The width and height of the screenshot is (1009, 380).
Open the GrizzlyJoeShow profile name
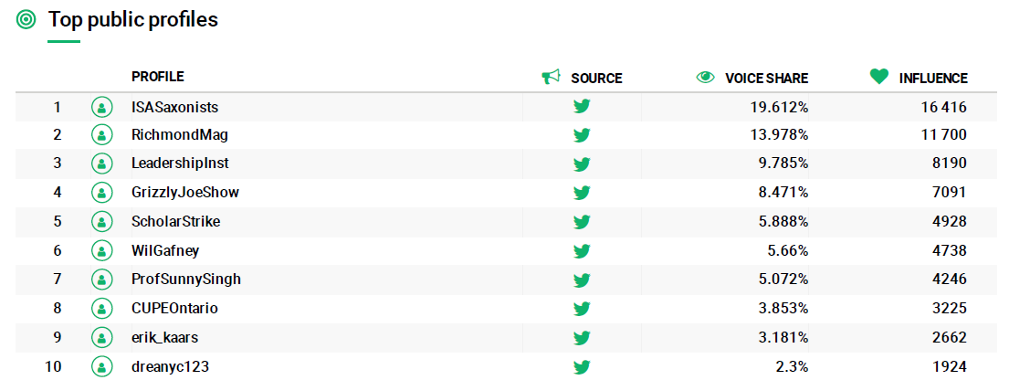tap(186, 192)
